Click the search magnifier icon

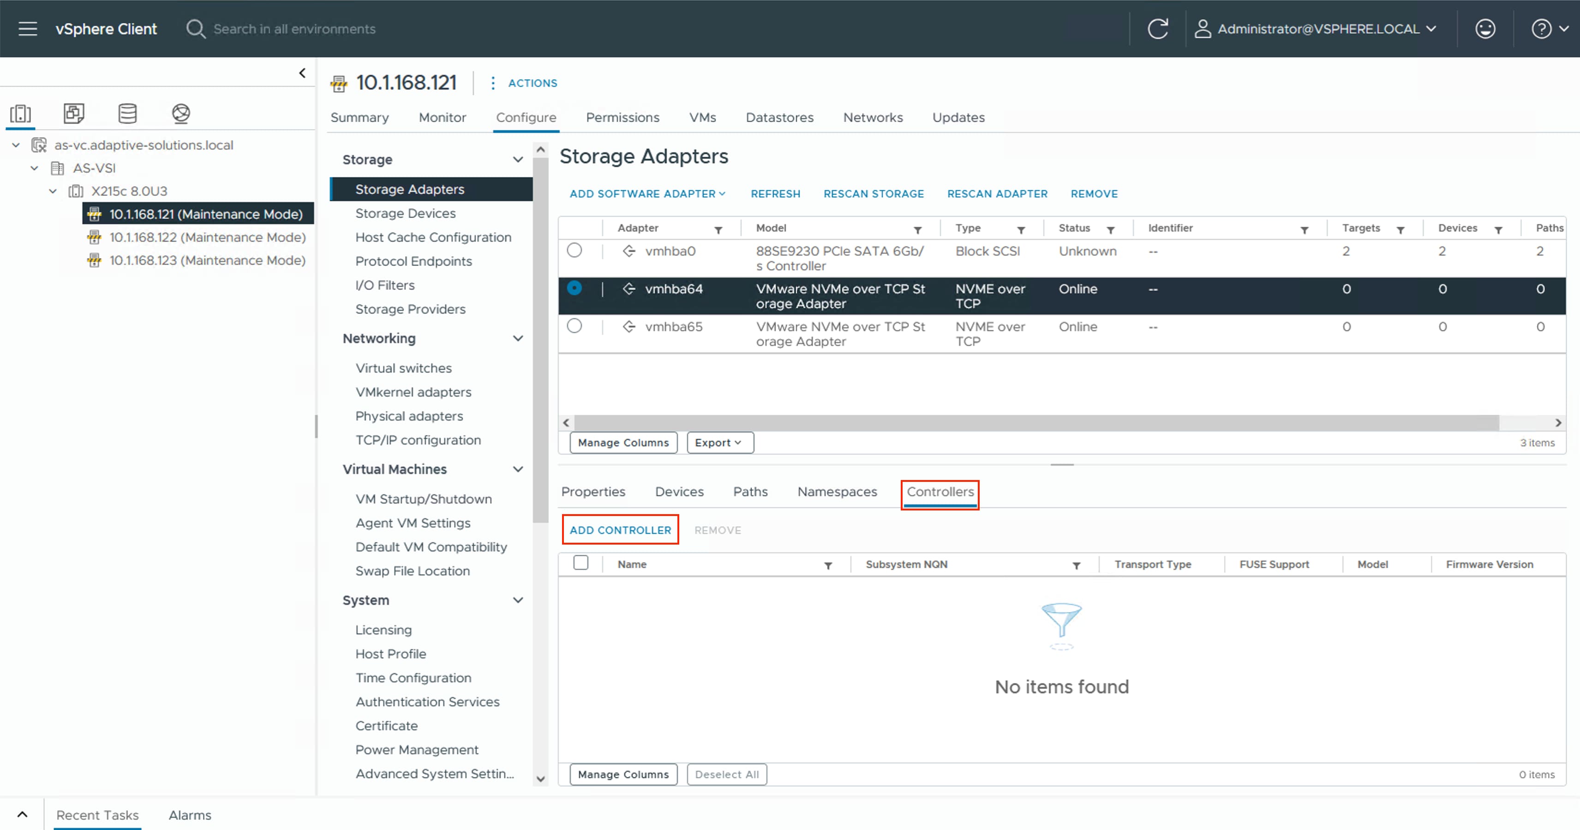(x=195, y=28)
